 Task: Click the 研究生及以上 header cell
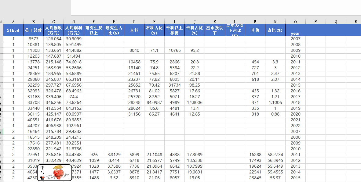(94, 30)
